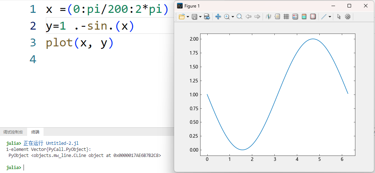The image size is (375, 173).
Task: Open the zoom tool dropdown arrow
Action: [x=233, y=17]
